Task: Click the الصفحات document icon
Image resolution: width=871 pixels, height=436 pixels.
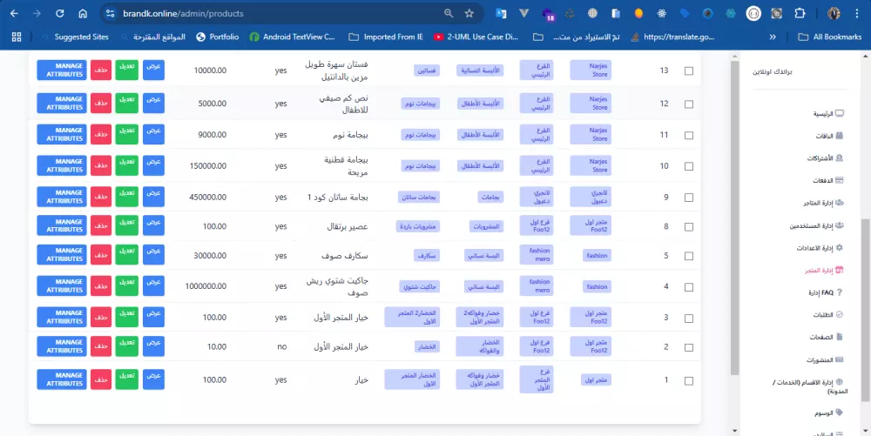Action: (840, 337)
